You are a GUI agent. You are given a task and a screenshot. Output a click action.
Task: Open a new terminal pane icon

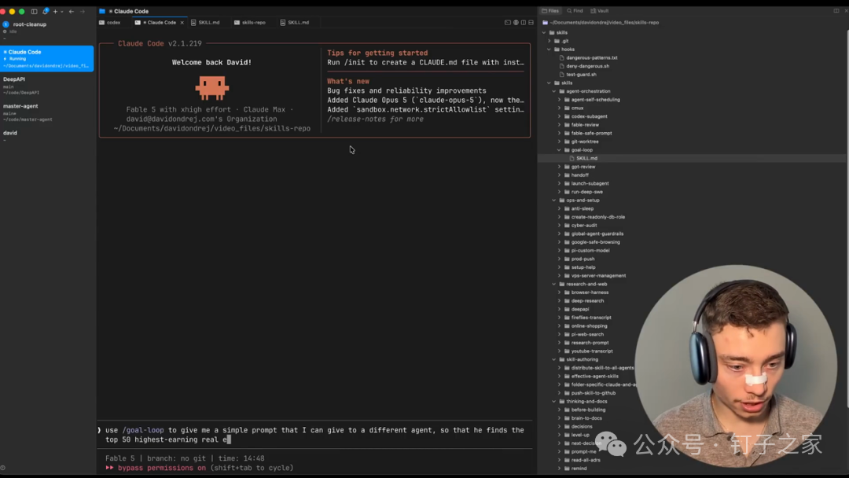coord(507,23)
